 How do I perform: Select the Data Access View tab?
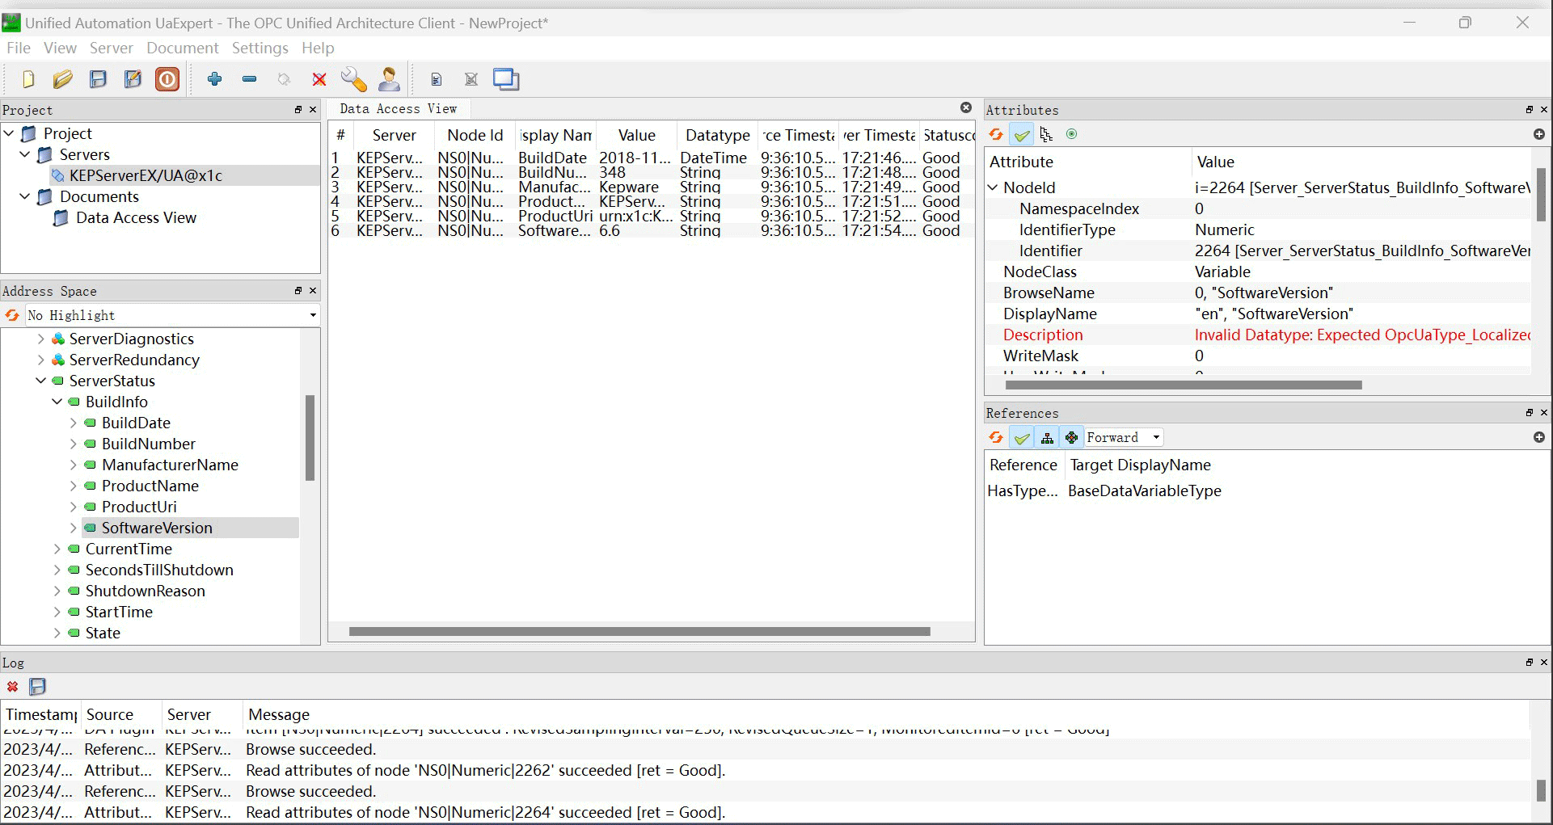click(x=398, y=108)
